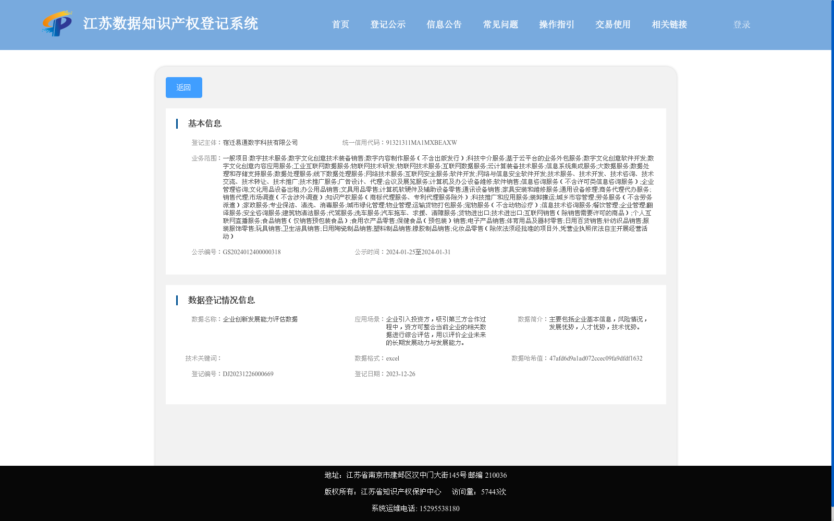Click notice period 2024-01-25至2024-01-31
The image size is (834, 521).
pyautogui.click(x=418, y=252)
